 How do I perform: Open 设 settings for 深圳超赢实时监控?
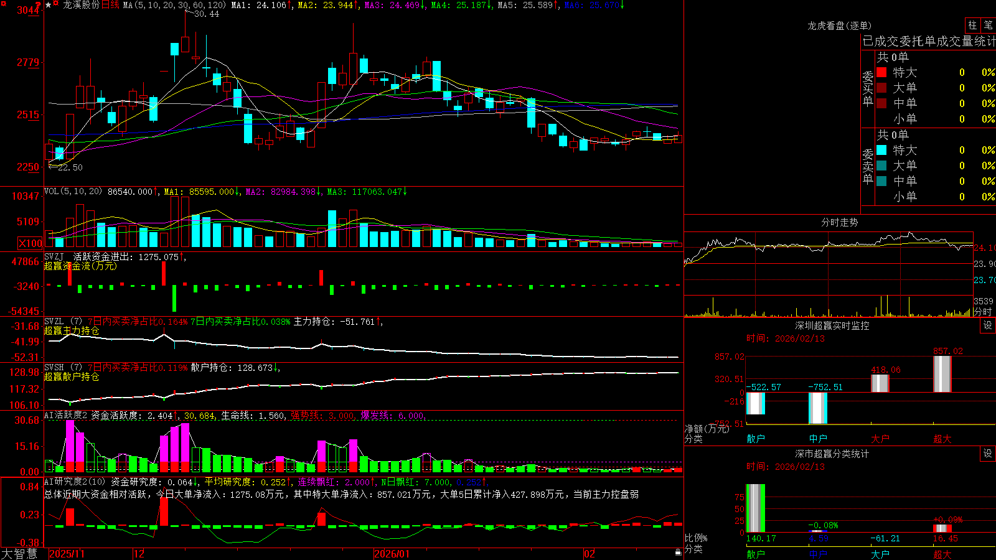point(988,325)
